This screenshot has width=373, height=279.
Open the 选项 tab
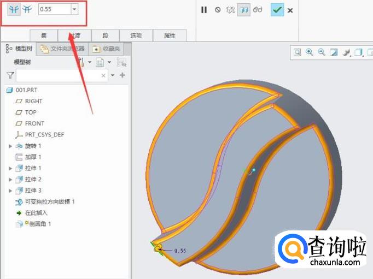click(x=136, y=35)
